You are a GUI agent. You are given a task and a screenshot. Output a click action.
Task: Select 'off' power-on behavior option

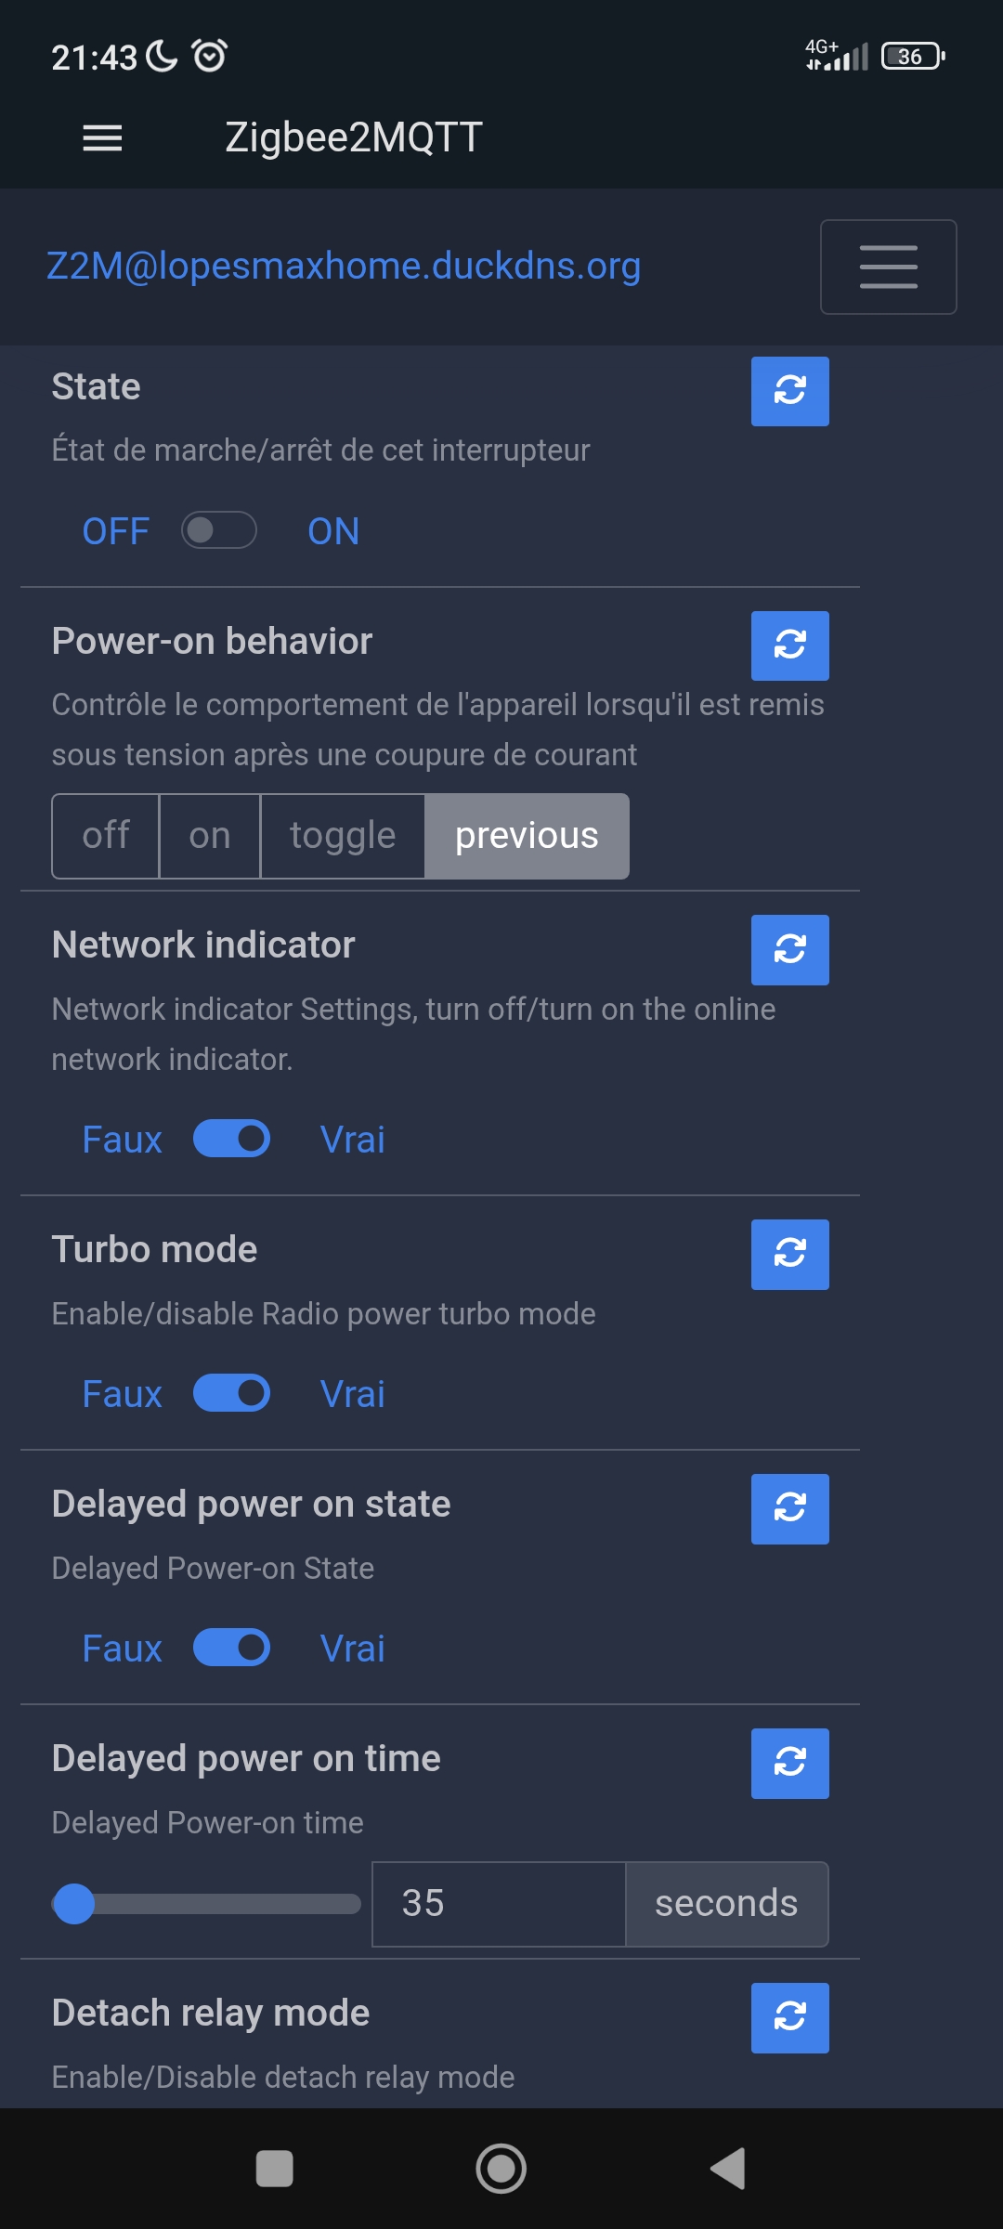coord(106,836)
